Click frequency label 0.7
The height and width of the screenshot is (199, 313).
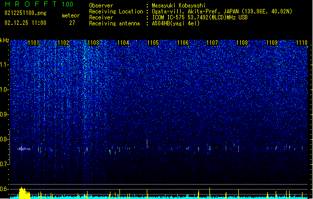pos(4,164)
